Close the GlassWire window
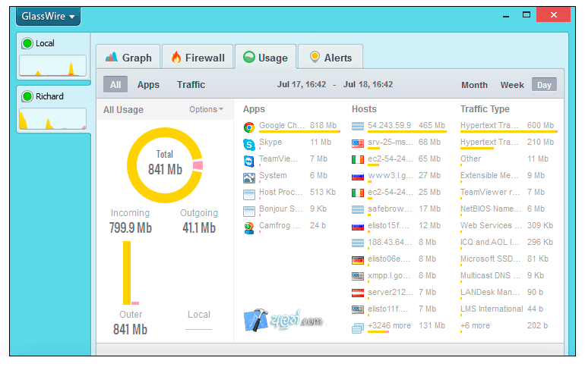Image resolution: width=585 pixels, height=367 pixels. point(553,15)
